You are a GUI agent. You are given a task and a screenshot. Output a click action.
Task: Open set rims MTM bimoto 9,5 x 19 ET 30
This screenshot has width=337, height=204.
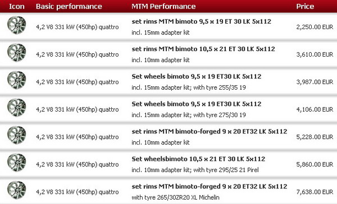202,21
